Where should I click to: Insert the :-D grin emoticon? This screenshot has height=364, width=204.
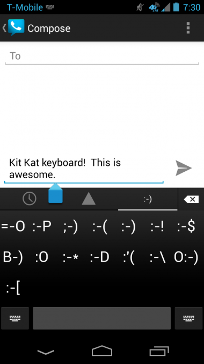[x=99, y=257]
